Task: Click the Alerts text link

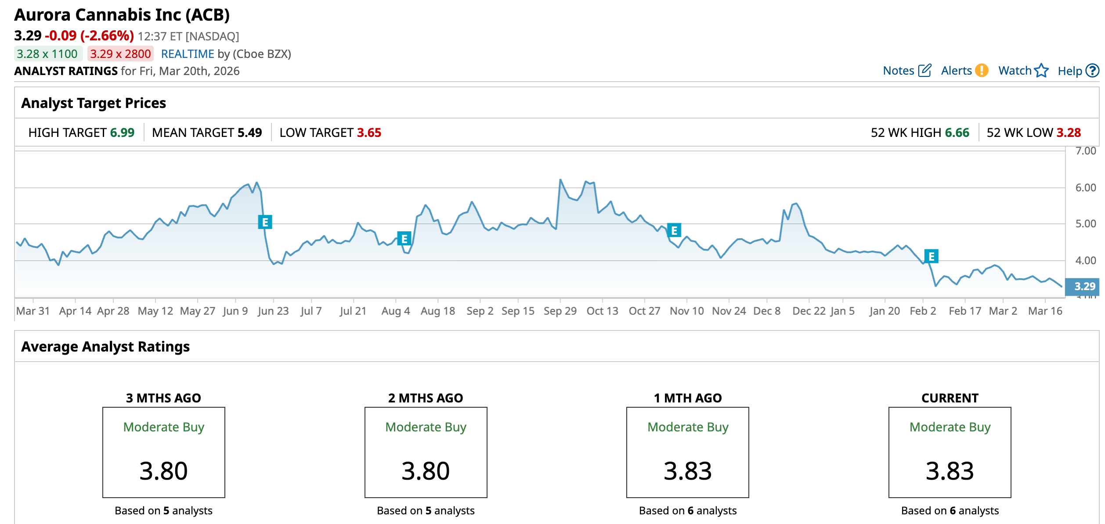Action: [956, 71]
